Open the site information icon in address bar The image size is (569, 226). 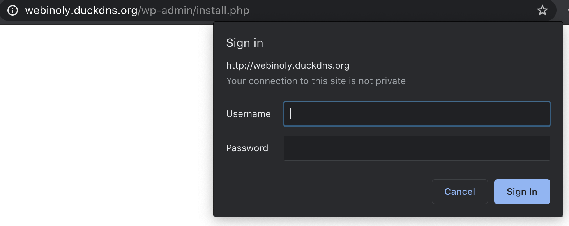coord(13,10)
